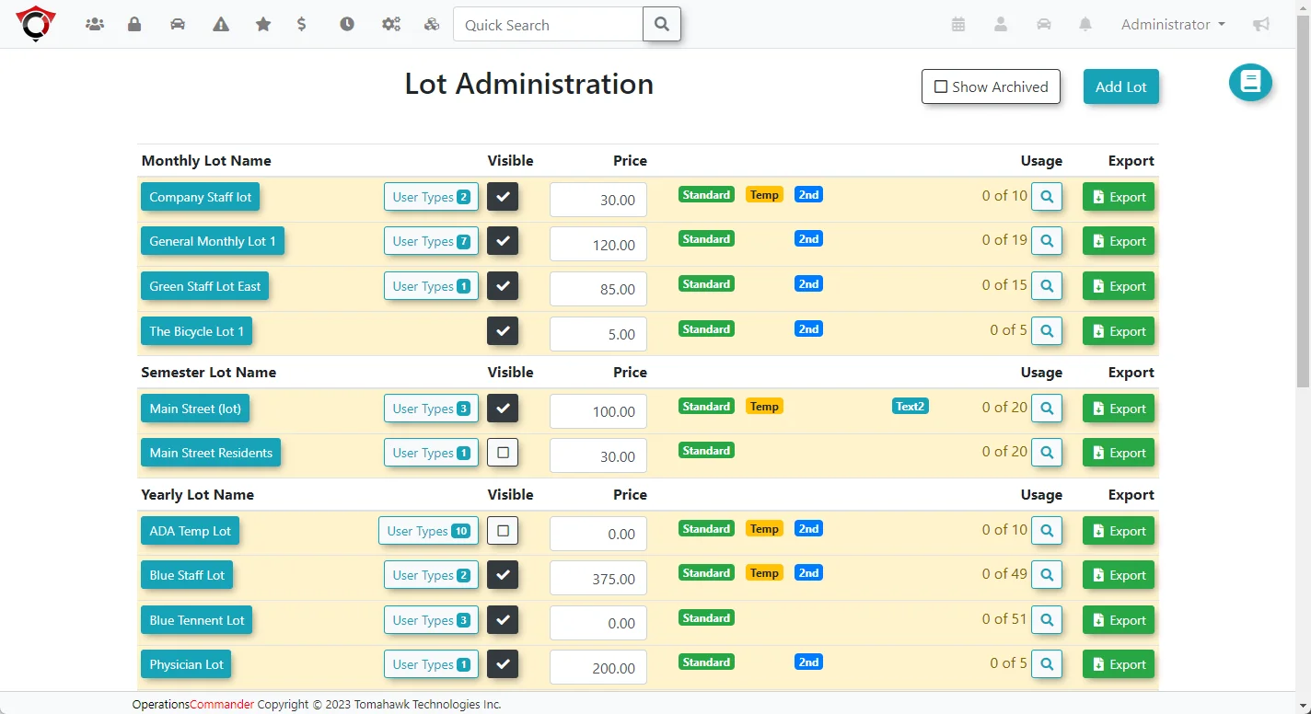Enable Show Archived lots

pos(941,86)
